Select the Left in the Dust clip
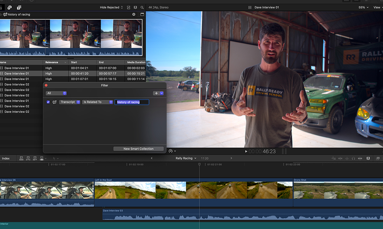The height and width of the screenshot is (229, 383). point(194,192)
